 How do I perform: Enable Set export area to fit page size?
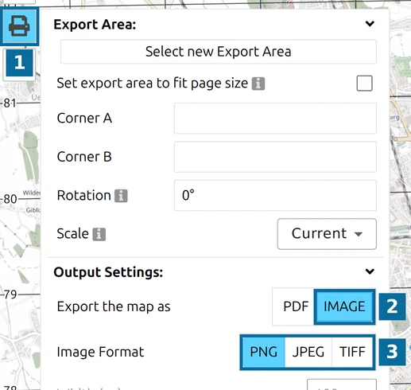[364, 84]
